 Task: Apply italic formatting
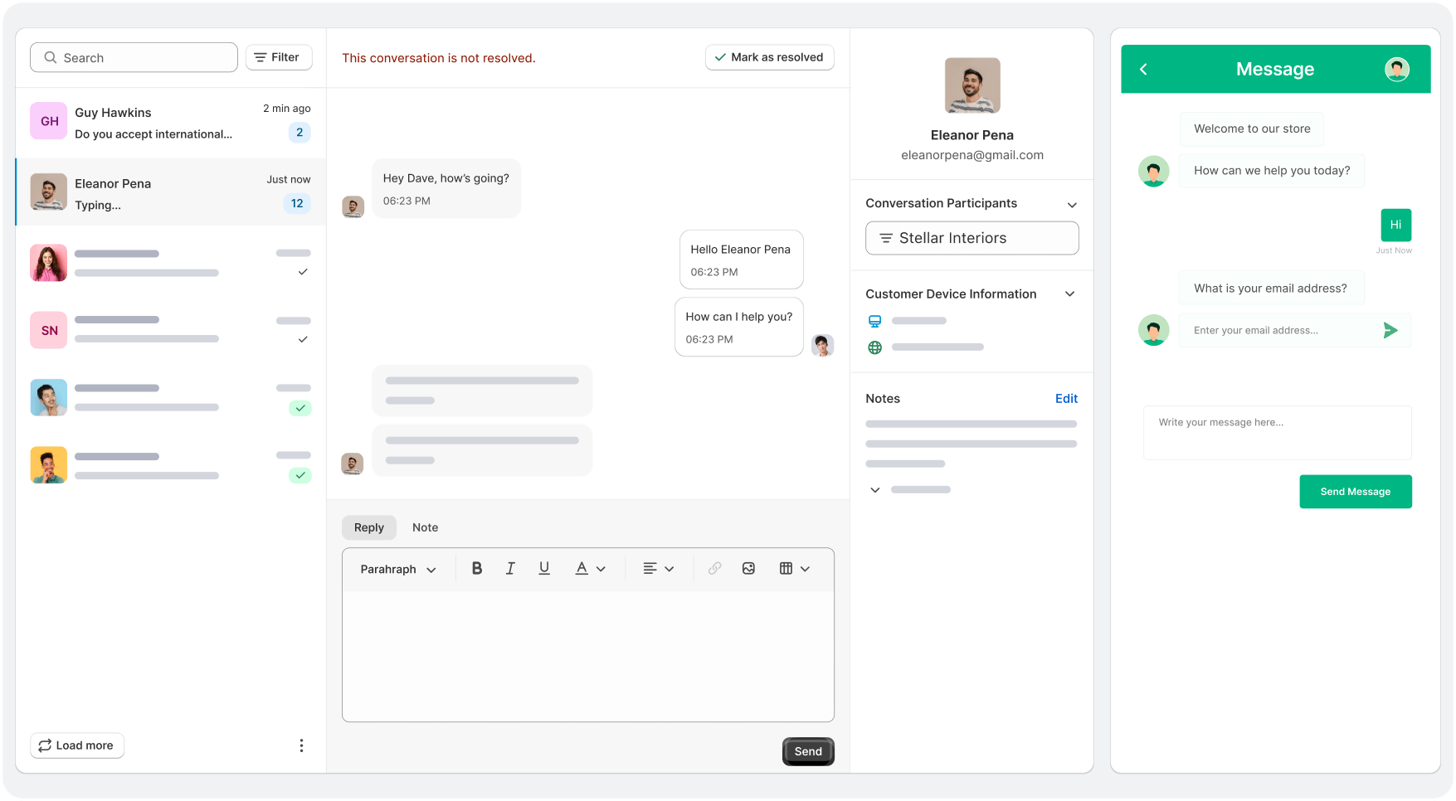tap(510, 568)
